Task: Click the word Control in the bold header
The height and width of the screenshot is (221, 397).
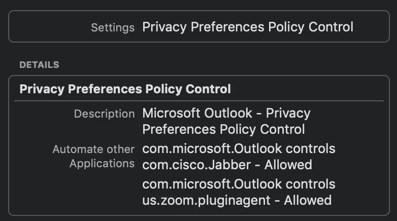Action: tap(209, 89)
